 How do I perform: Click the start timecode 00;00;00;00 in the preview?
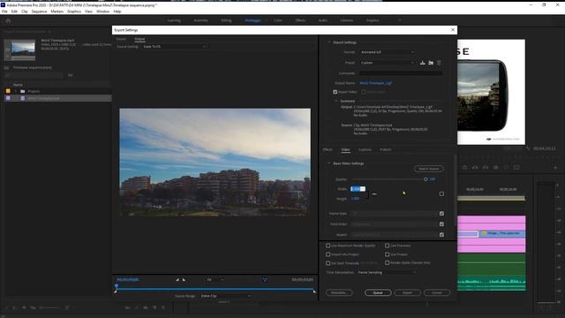pyautogui.click(x=127, y=280)
